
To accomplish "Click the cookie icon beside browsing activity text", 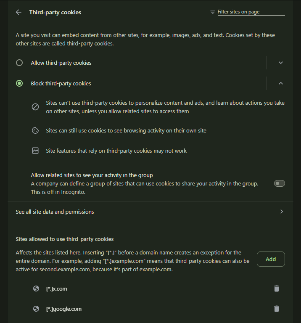I will pos(35,131).
